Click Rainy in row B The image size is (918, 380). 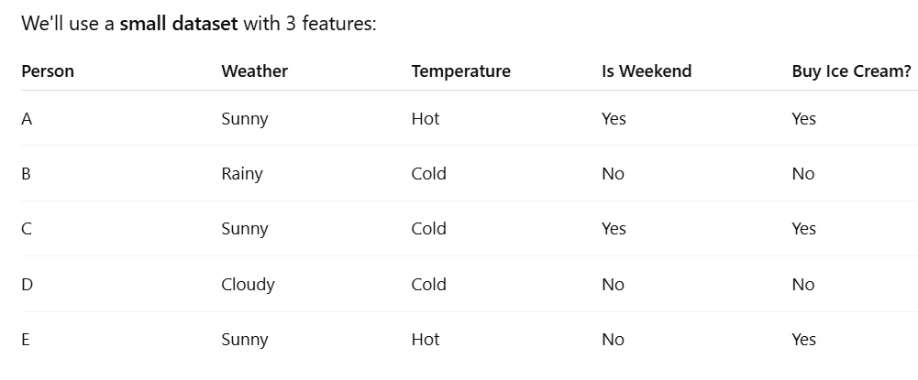click(x=242, y=174)
